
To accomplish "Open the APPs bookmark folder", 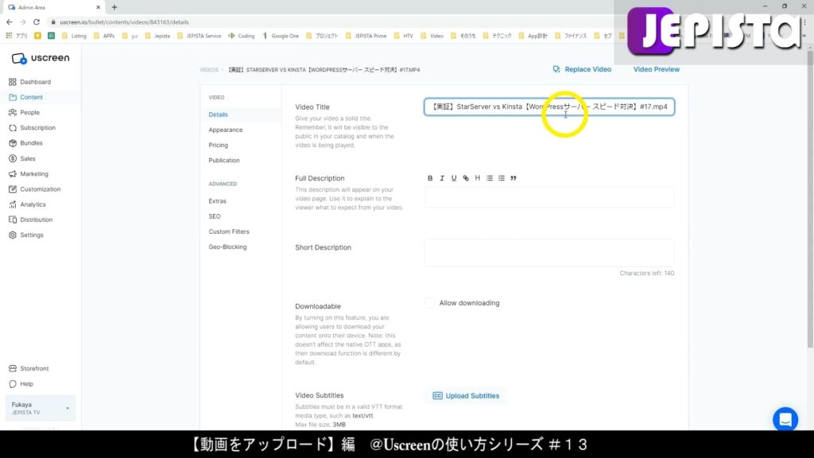I will 104,36.
